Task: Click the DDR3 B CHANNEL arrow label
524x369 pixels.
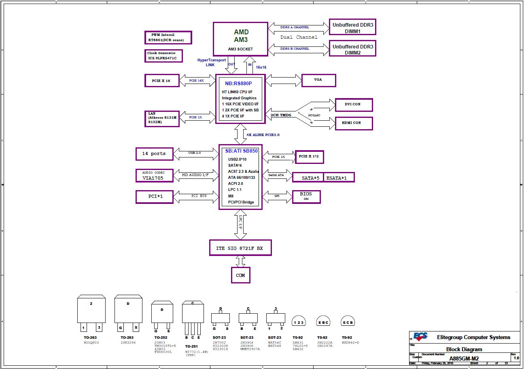Action: click(295, 48)
